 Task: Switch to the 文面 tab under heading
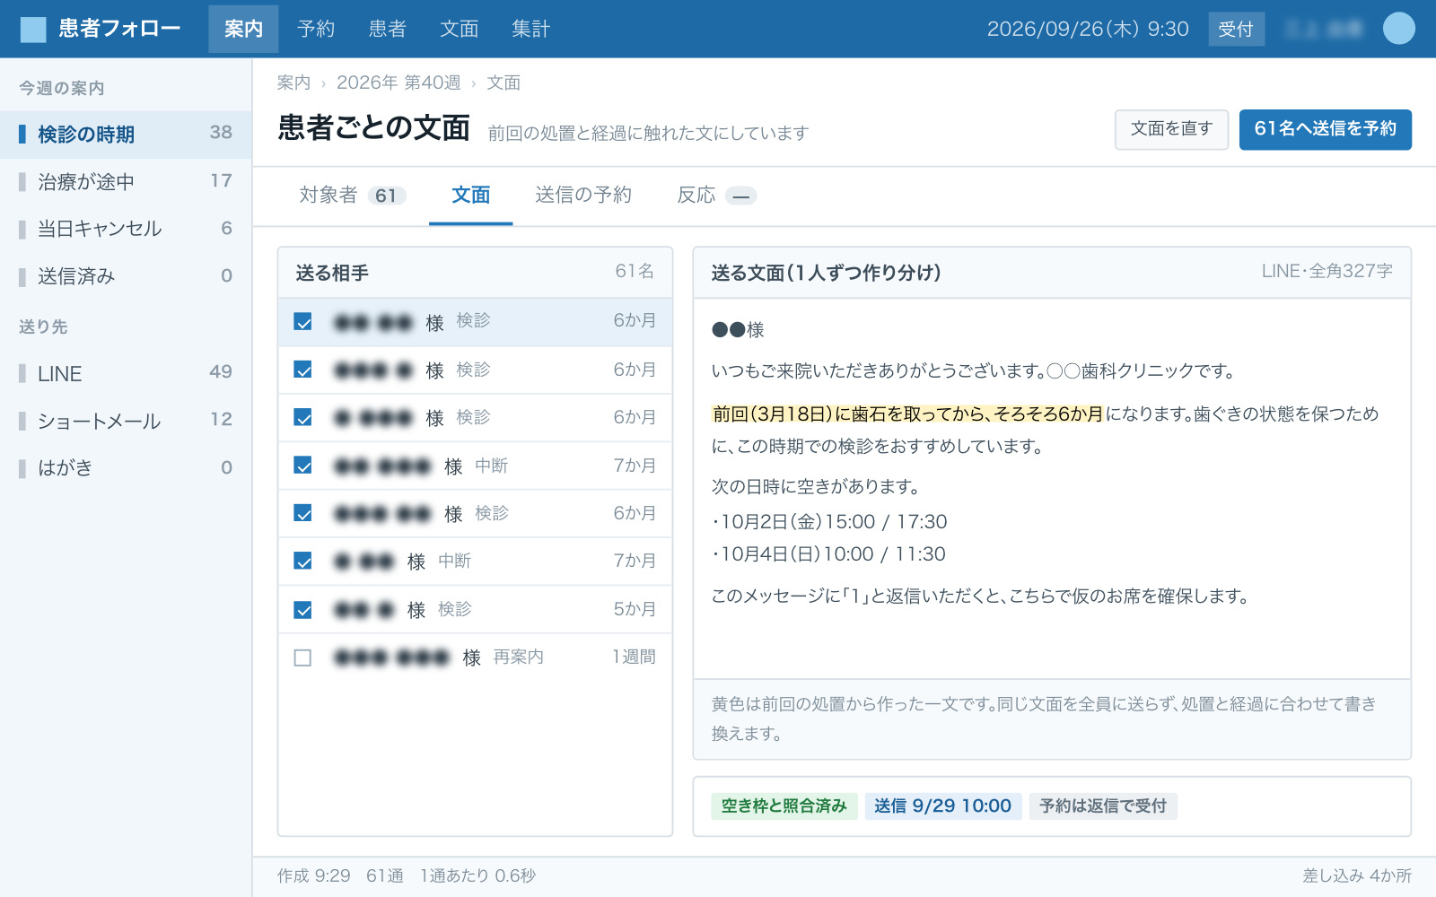pos(470,196)
